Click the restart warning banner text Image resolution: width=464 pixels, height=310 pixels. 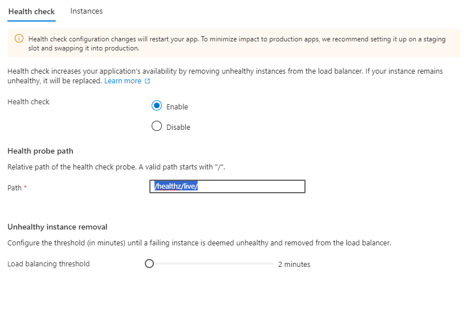[x=237, y=44]
